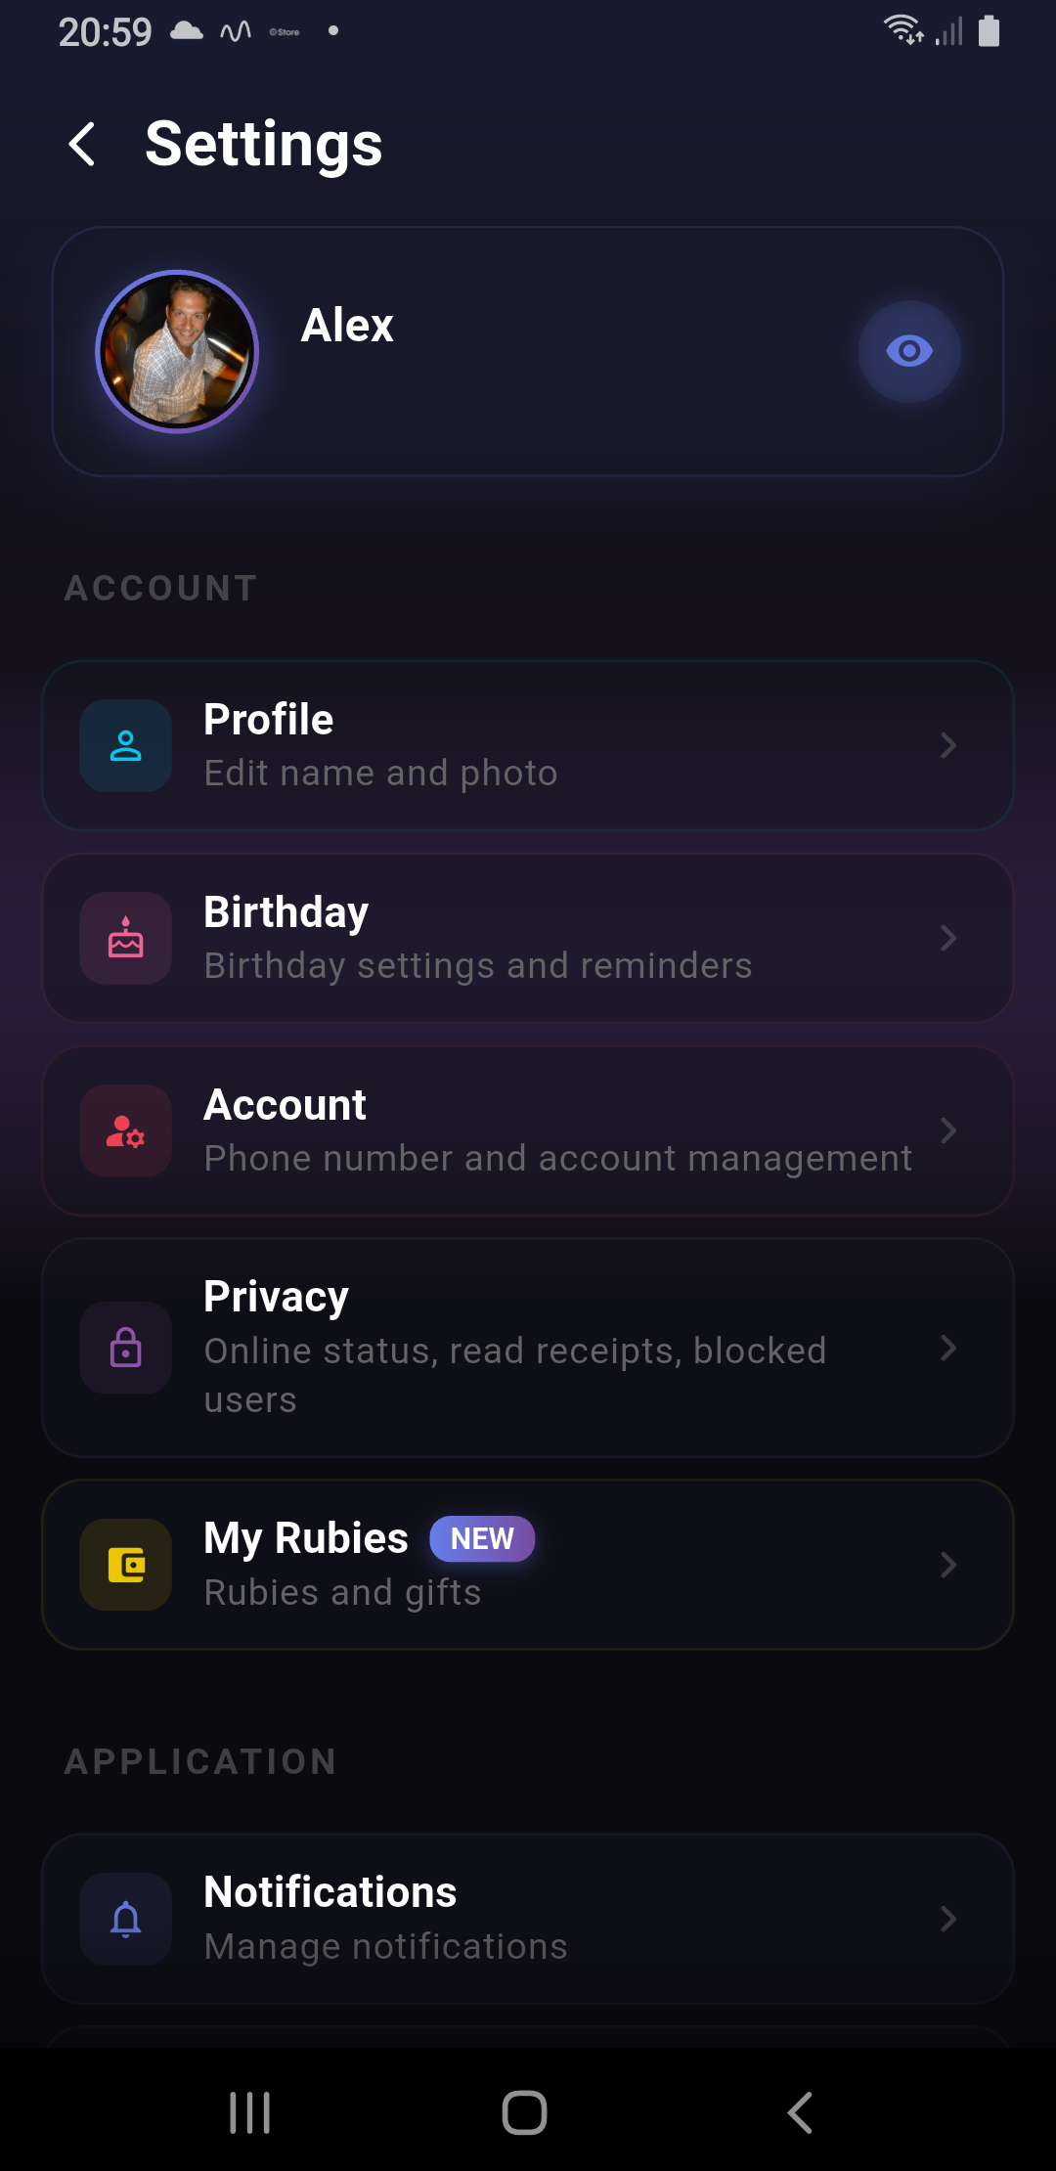Tap the Privacy lock icon

pyautogui.click(x=126, y=1348)
